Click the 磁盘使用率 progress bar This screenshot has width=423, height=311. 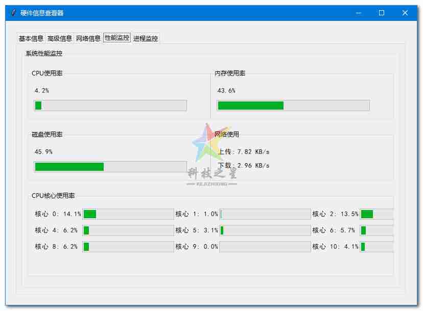tap(110, 167)
